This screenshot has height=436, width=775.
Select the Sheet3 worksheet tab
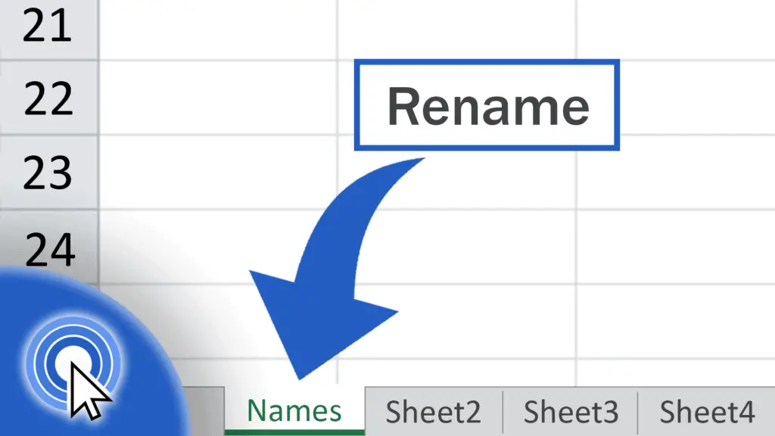click(571, 413)
